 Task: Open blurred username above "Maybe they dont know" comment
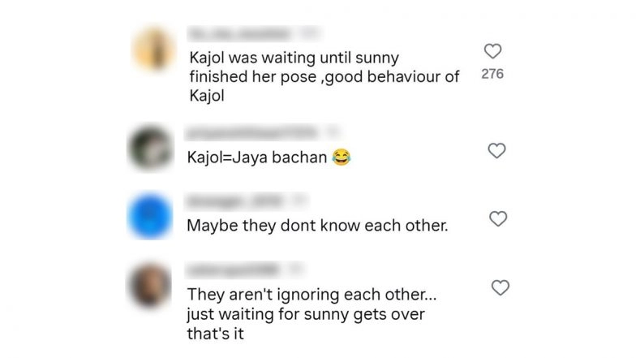click(235, 201)
